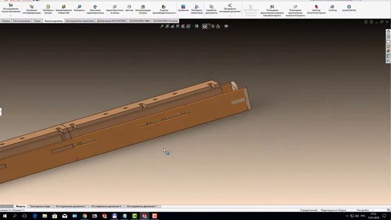Screen dimensions: 391x220
Task: Open Исследование движения 3 tab
Action: coord(106,207)
